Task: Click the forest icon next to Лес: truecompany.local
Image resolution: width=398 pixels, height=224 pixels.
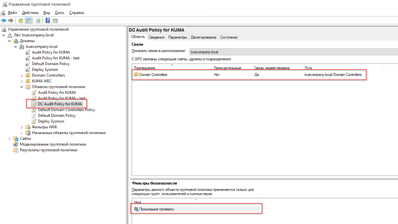Action: coord(10,35)
